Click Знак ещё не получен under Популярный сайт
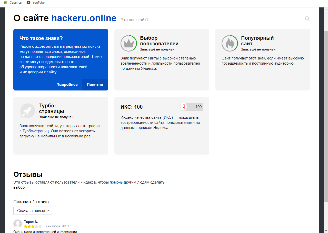 coord(258,49)
